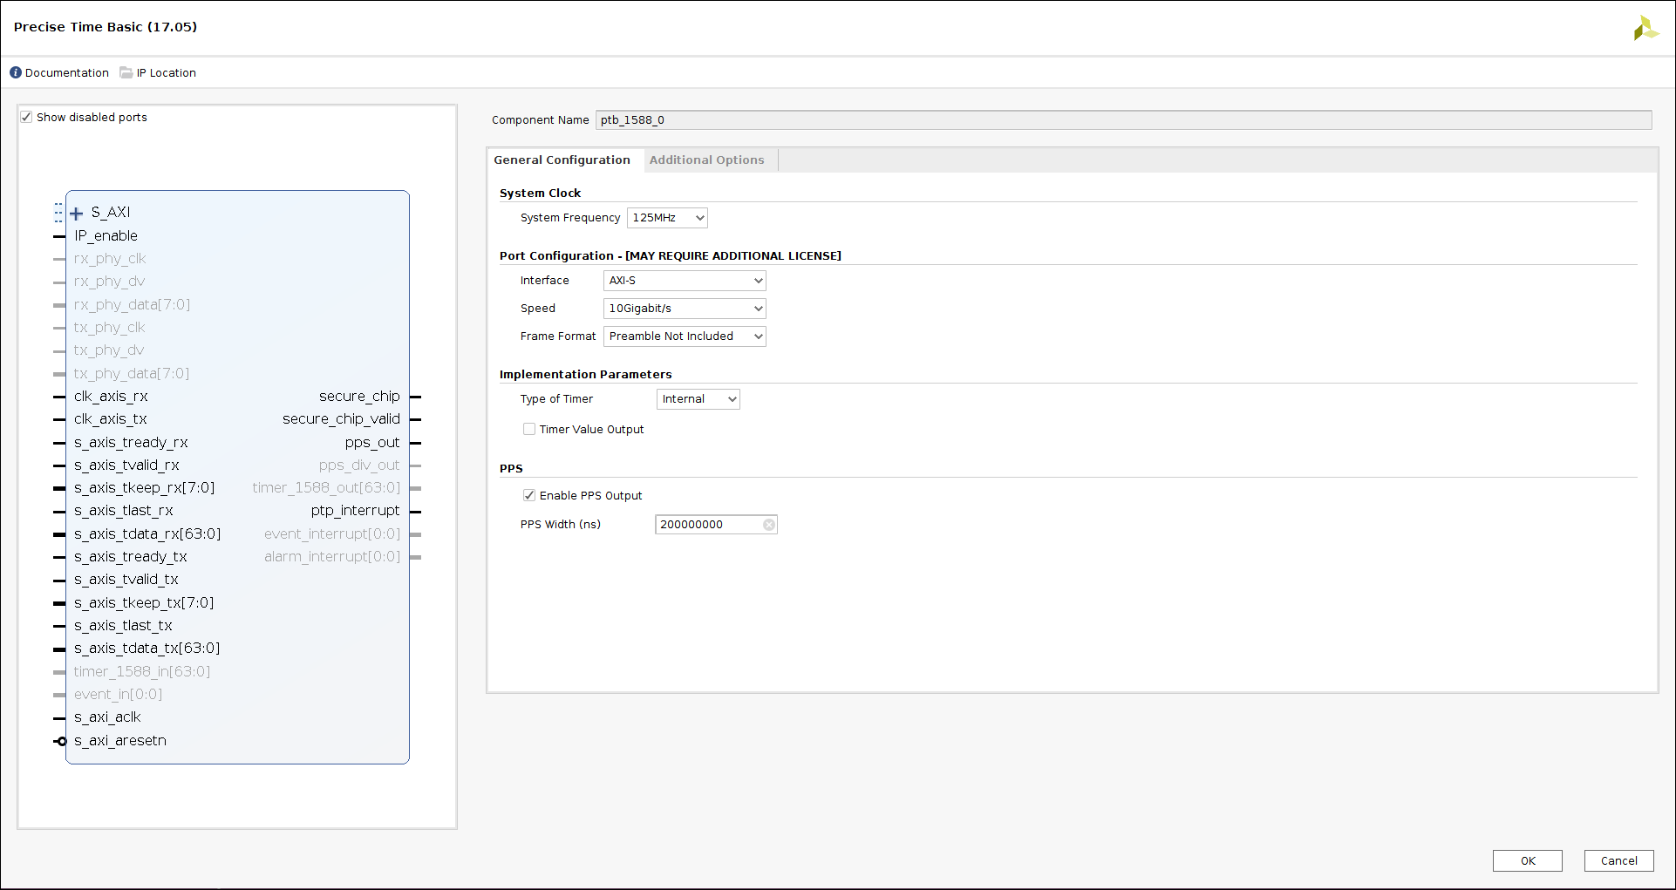Select the clk_axis_tx port

[x=111, y=419]
